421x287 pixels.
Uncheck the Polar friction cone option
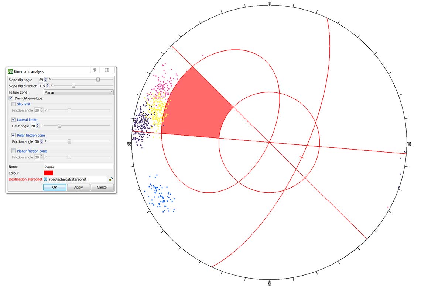click(13, 135)
